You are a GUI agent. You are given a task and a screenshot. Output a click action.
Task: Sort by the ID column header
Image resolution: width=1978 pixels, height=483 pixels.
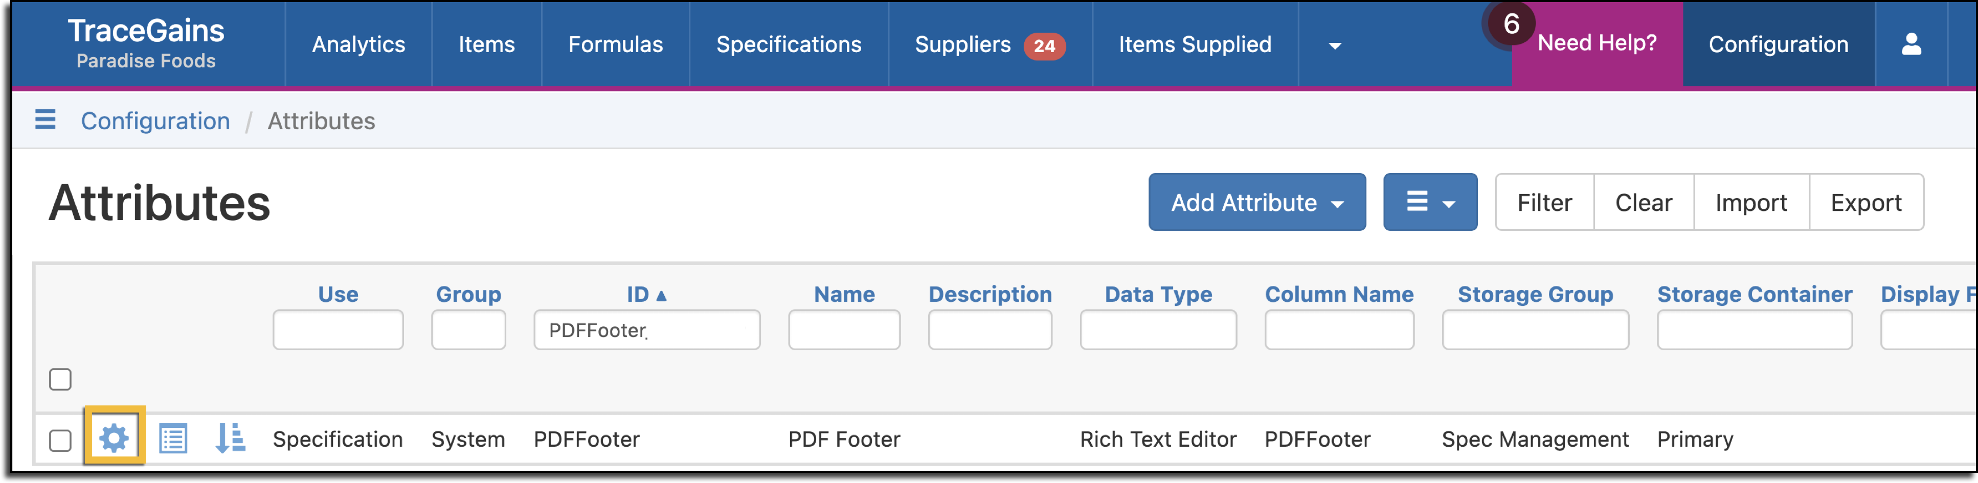pyautogui.click(x=646, y=295)
